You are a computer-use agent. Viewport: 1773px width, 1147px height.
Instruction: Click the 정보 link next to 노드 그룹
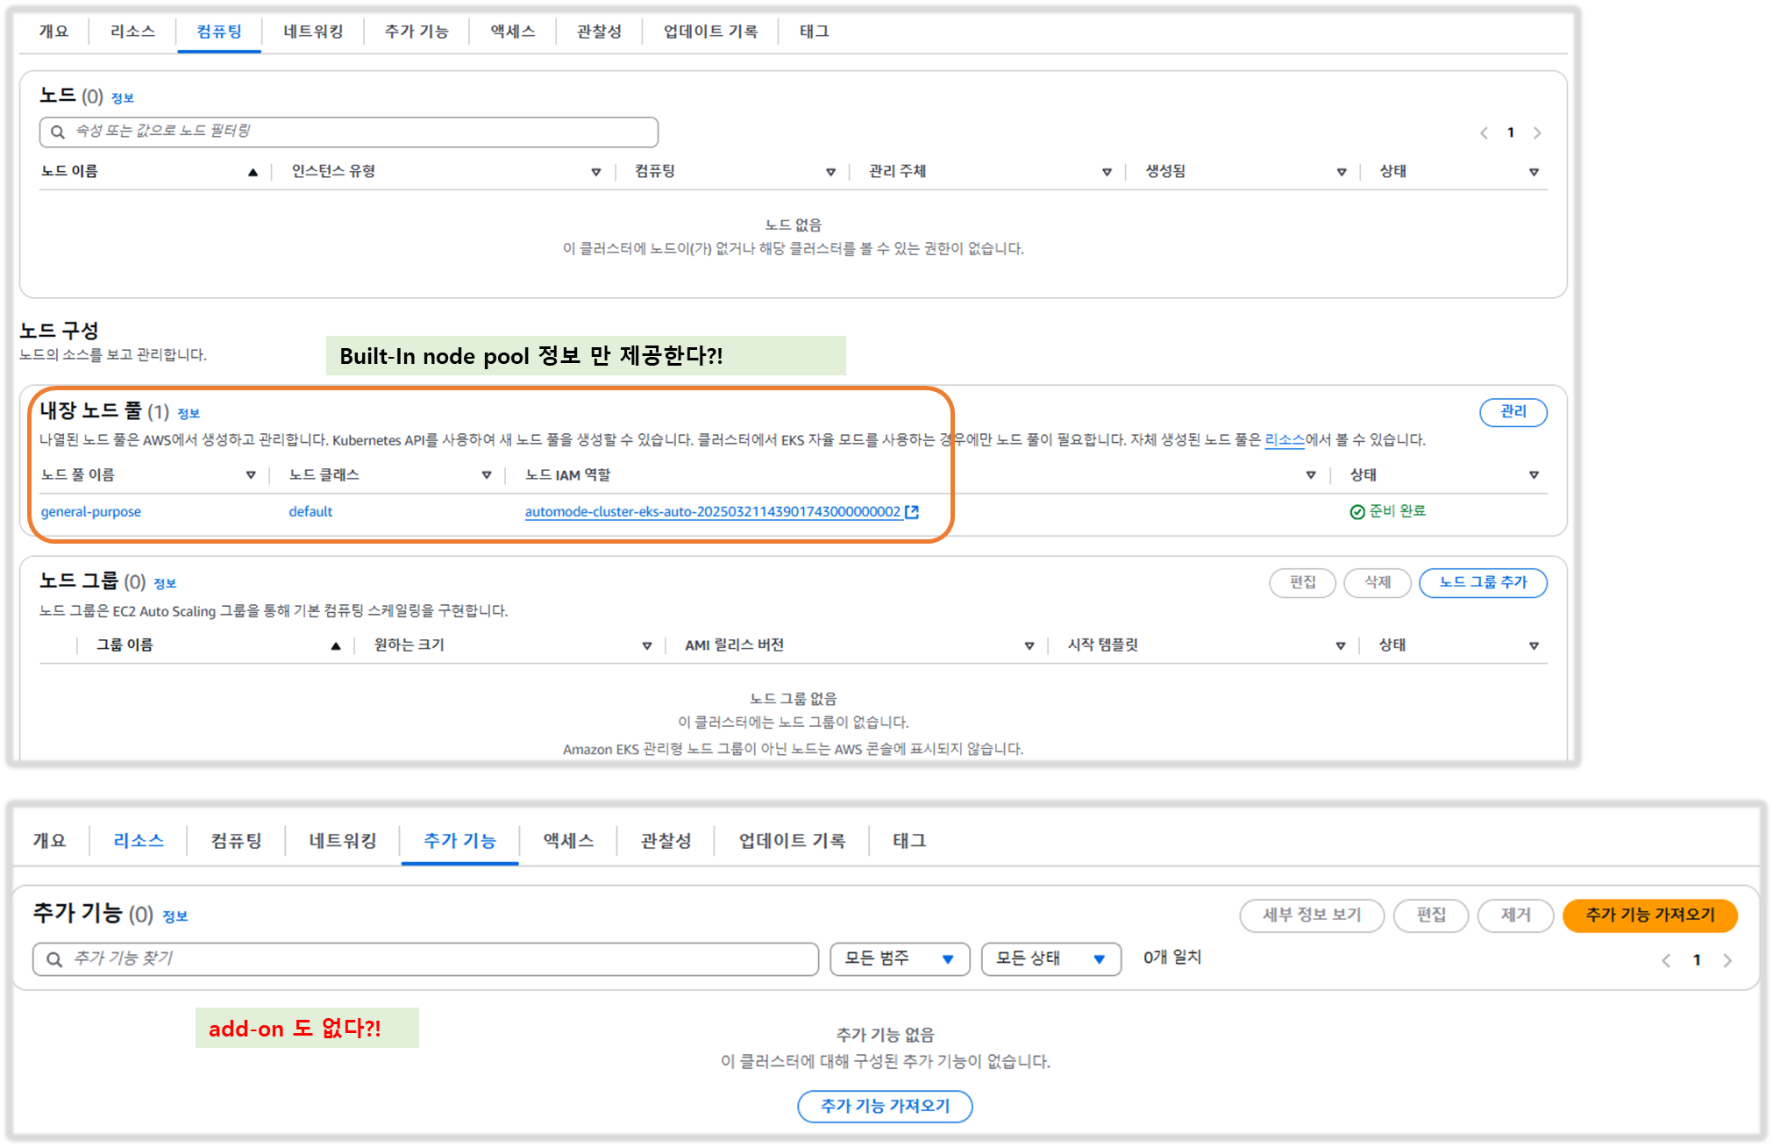pyautogui.click(x=165, y=584)
